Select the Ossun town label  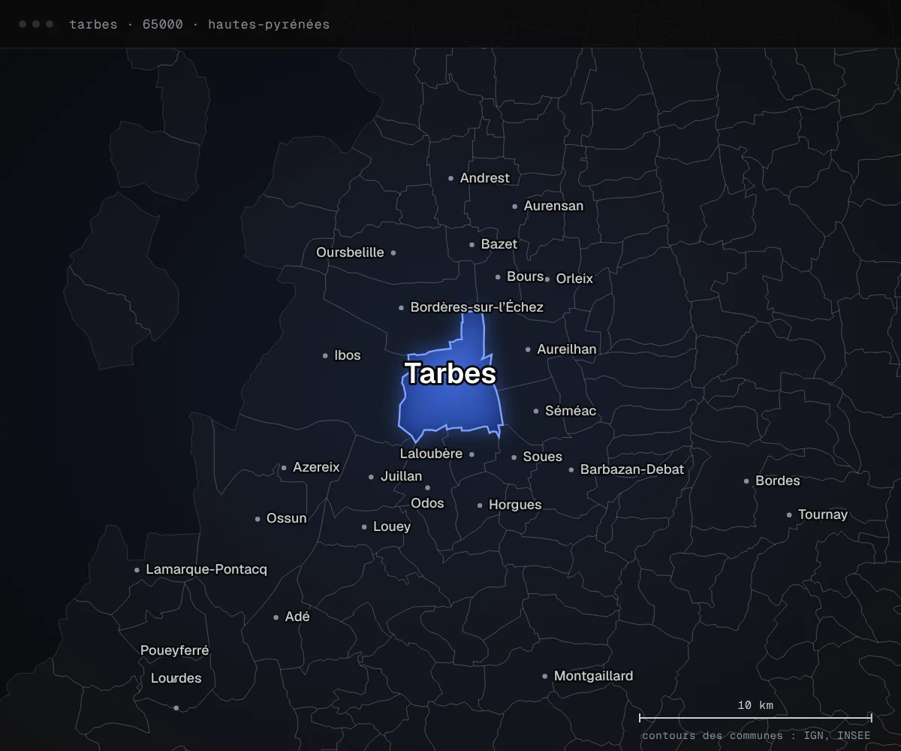pos(287,518)
